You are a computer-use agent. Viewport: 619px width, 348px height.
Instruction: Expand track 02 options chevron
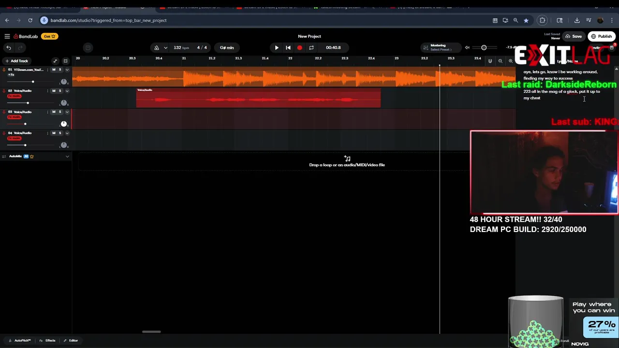(x=67, y=91)
